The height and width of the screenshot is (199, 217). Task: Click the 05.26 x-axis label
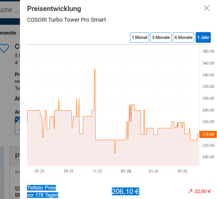[x=182, y=171]
